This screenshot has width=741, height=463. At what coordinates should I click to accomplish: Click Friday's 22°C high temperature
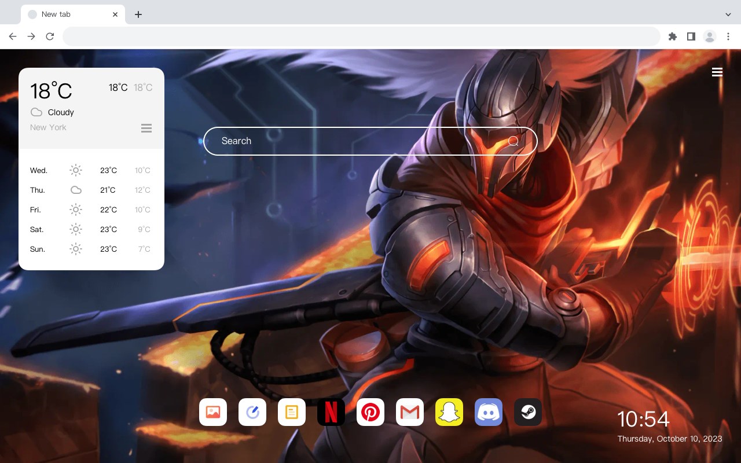point(109,210)
